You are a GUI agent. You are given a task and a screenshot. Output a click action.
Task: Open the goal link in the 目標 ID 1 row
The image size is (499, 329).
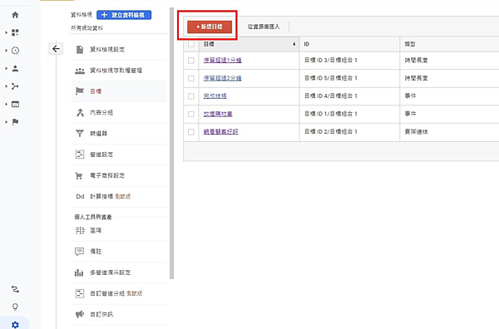click(x=218, y=114)
